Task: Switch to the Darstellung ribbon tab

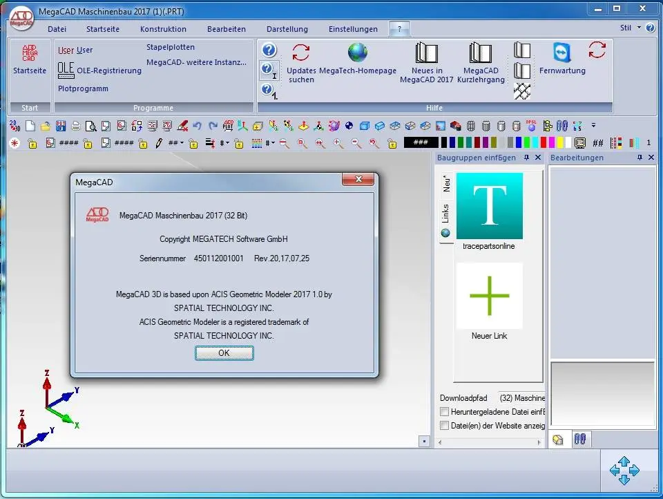Action: 287,29
